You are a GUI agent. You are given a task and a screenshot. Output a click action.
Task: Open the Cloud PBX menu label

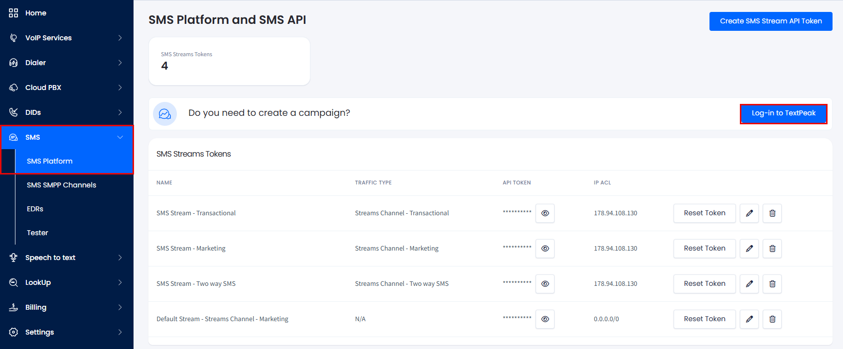pos(43,87)
